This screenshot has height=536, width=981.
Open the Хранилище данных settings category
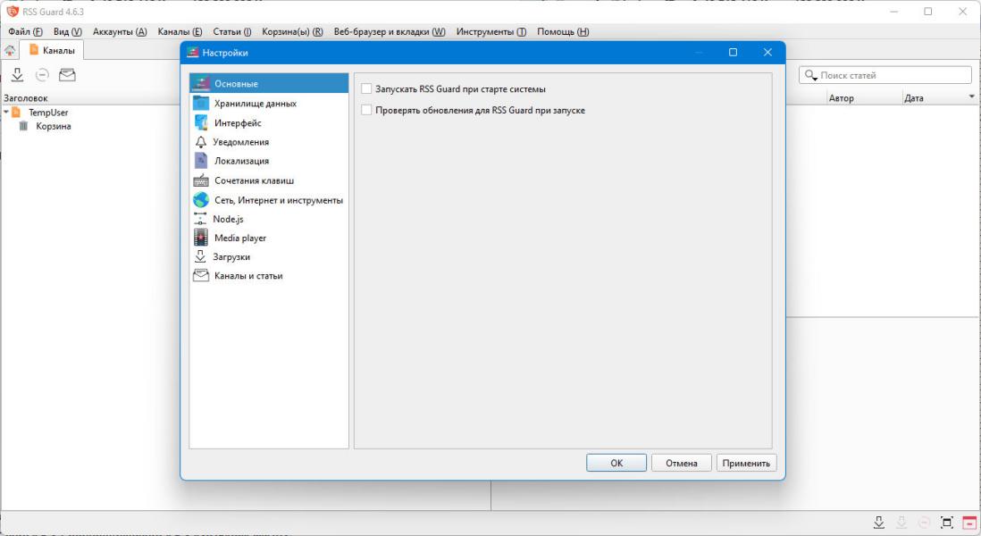pyautogui.click(x=268, y=104)
